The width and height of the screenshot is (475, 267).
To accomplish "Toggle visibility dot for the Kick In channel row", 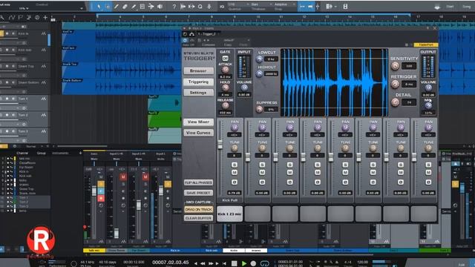I will click(8, 171).
